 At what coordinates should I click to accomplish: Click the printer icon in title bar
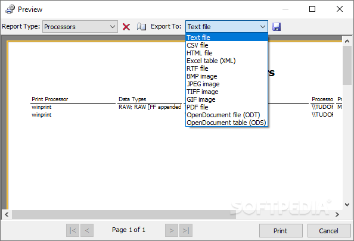[10, 10]
